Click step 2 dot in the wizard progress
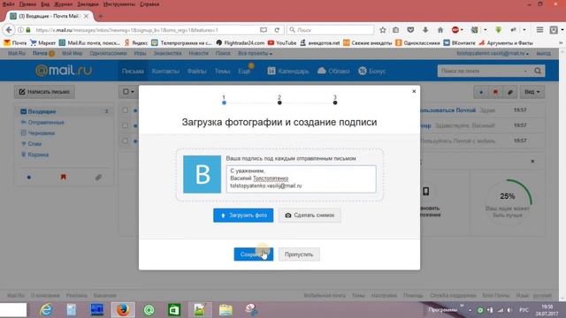The image size is (566, 318). point(279,102)
